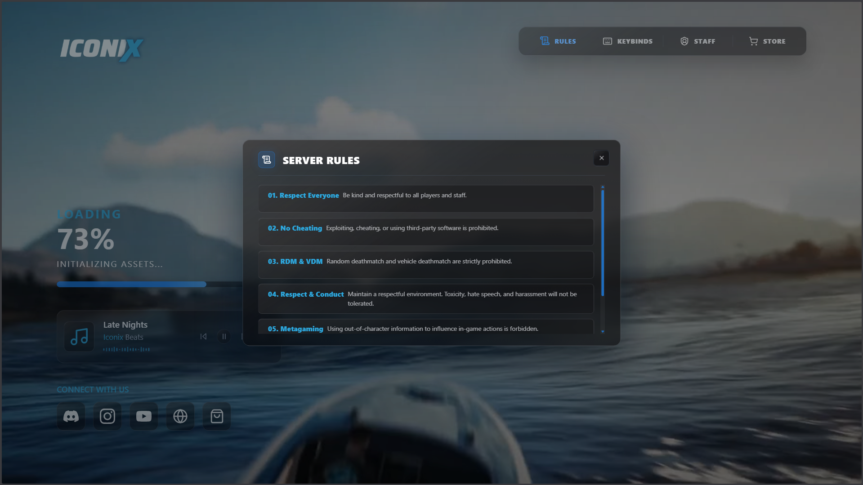Click the 'SERVER RULES' dialog title

(x=321, y=160)
